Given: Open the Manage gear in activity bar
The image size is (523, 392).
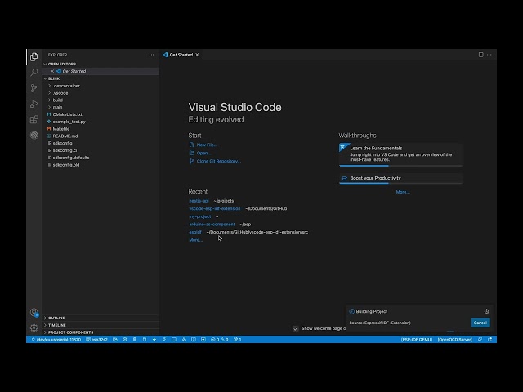Looking at the screenshot, I should pos(34,328).
